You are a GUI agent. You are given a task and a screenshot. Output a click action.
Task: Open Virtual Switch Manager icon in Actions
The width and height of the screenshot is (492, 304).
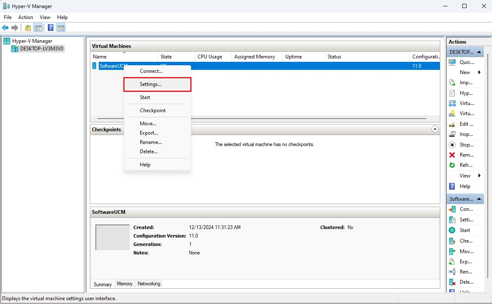pyautogui.click(x=452, y=103)
